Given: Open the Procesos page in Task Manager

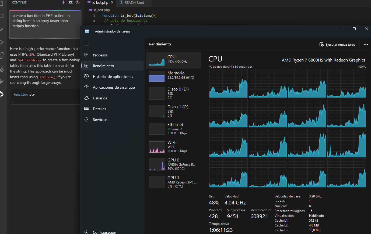Looking at the screenshot, I should click(x=112, y=55).
